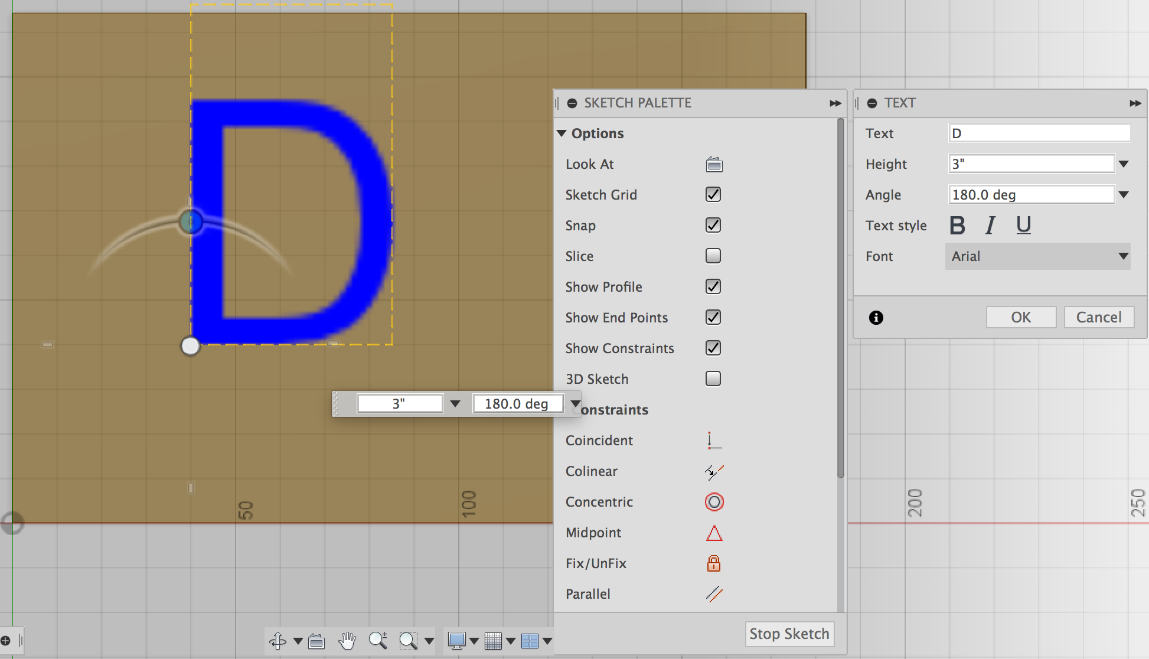The image size is (1149, 659).
Task: Click the Viewports layout icon
Action: (530, 641)
